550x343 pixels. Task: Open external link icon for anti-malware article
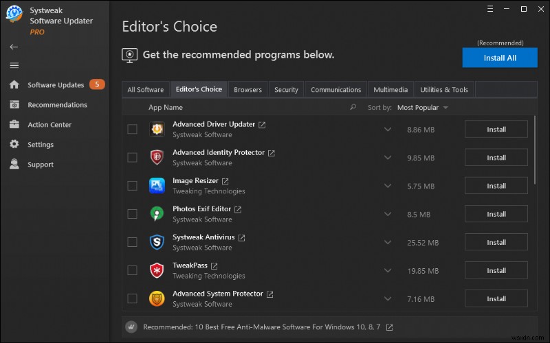(x=389, y=327)
